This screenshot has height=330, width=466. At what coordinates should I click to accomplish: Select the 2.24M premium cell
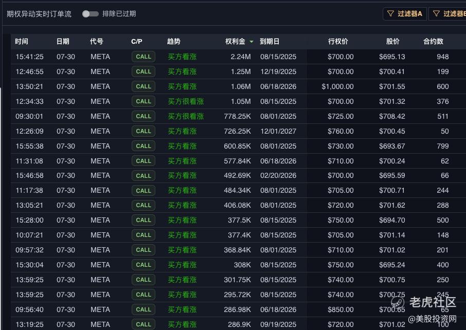tap(240, 57)
